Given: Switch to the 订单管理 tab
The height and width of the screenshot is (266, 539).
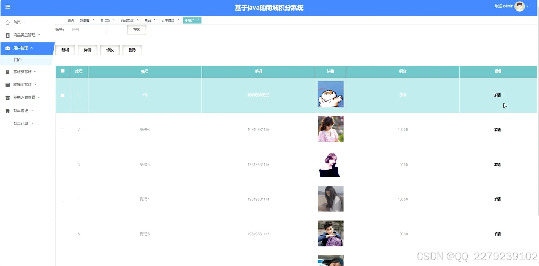Looking at the screenshot, I should click(x=168, y=20).
